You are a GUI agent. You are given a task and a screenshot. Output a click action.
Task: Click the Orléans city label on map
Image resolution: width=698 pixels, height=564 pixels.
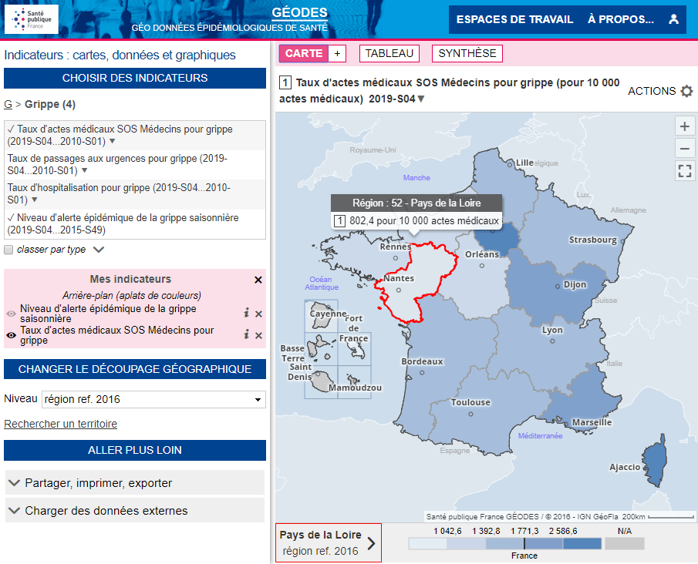481,254
